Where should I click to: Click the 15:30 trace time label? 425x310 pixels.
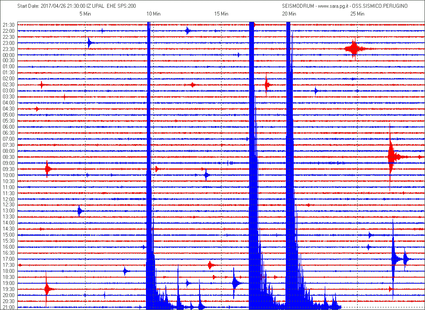[x=8, y=241]
